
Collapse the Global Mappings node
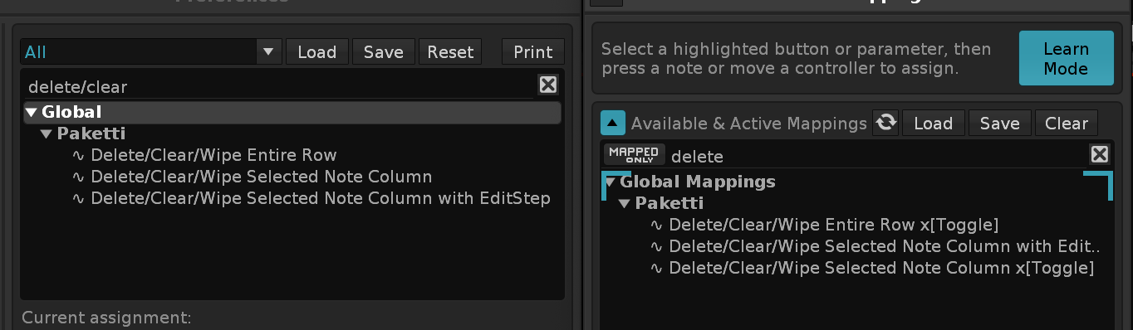pyautogui.click(x=611, y=182)
